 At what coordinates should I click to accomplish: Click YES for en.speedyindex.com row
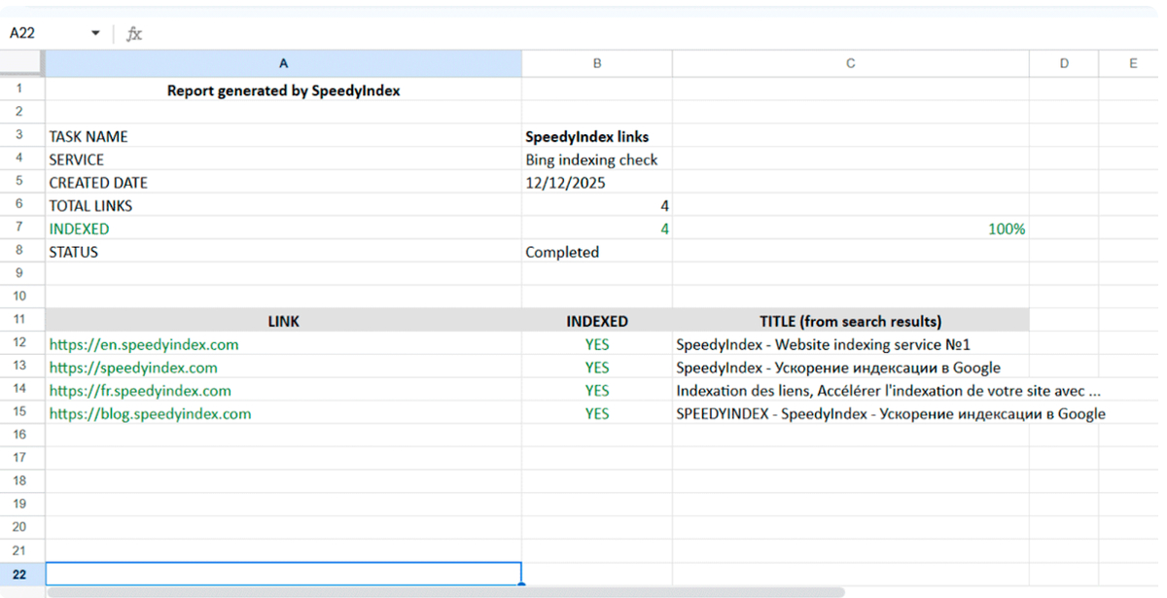point(597,344)
